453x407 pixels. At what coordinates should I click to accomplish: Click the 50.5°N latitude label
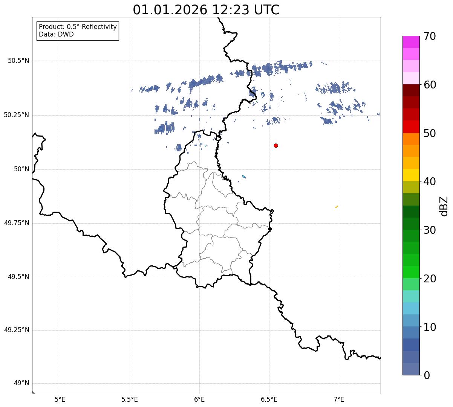pos(18,61)
